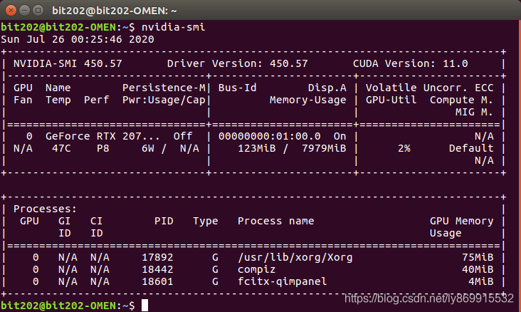Image resolution: width=521 pixels, height=312 pixels.
Task: Click the GPU-Util header
Action: coord(391,100)
